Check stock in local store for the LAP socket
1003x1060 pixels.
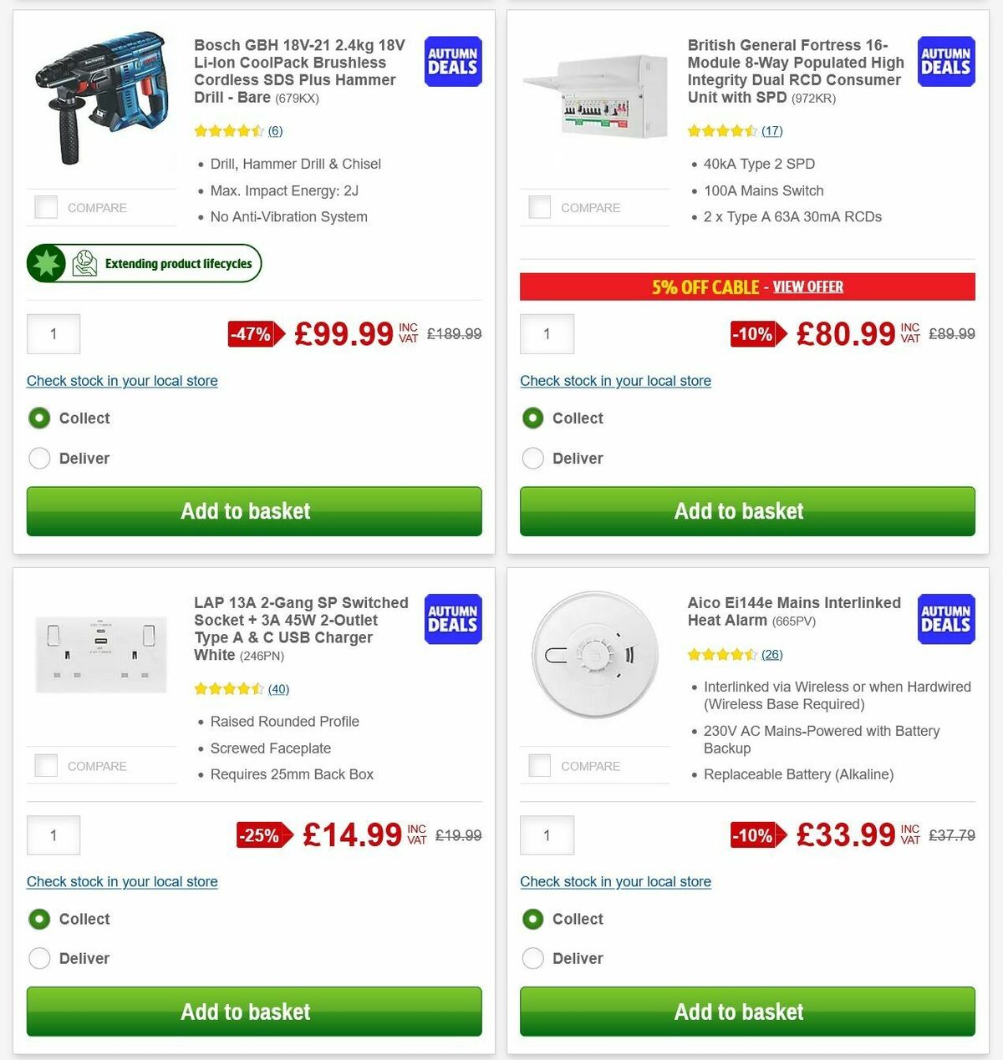tap(122, 881)
